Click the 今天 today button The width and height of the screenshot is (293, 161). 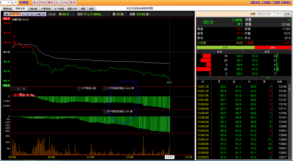(287, 14)
